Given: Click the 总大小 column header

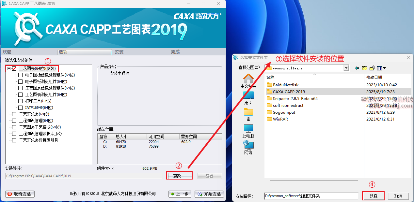Looking at the screenshot, I should (131, 137).
